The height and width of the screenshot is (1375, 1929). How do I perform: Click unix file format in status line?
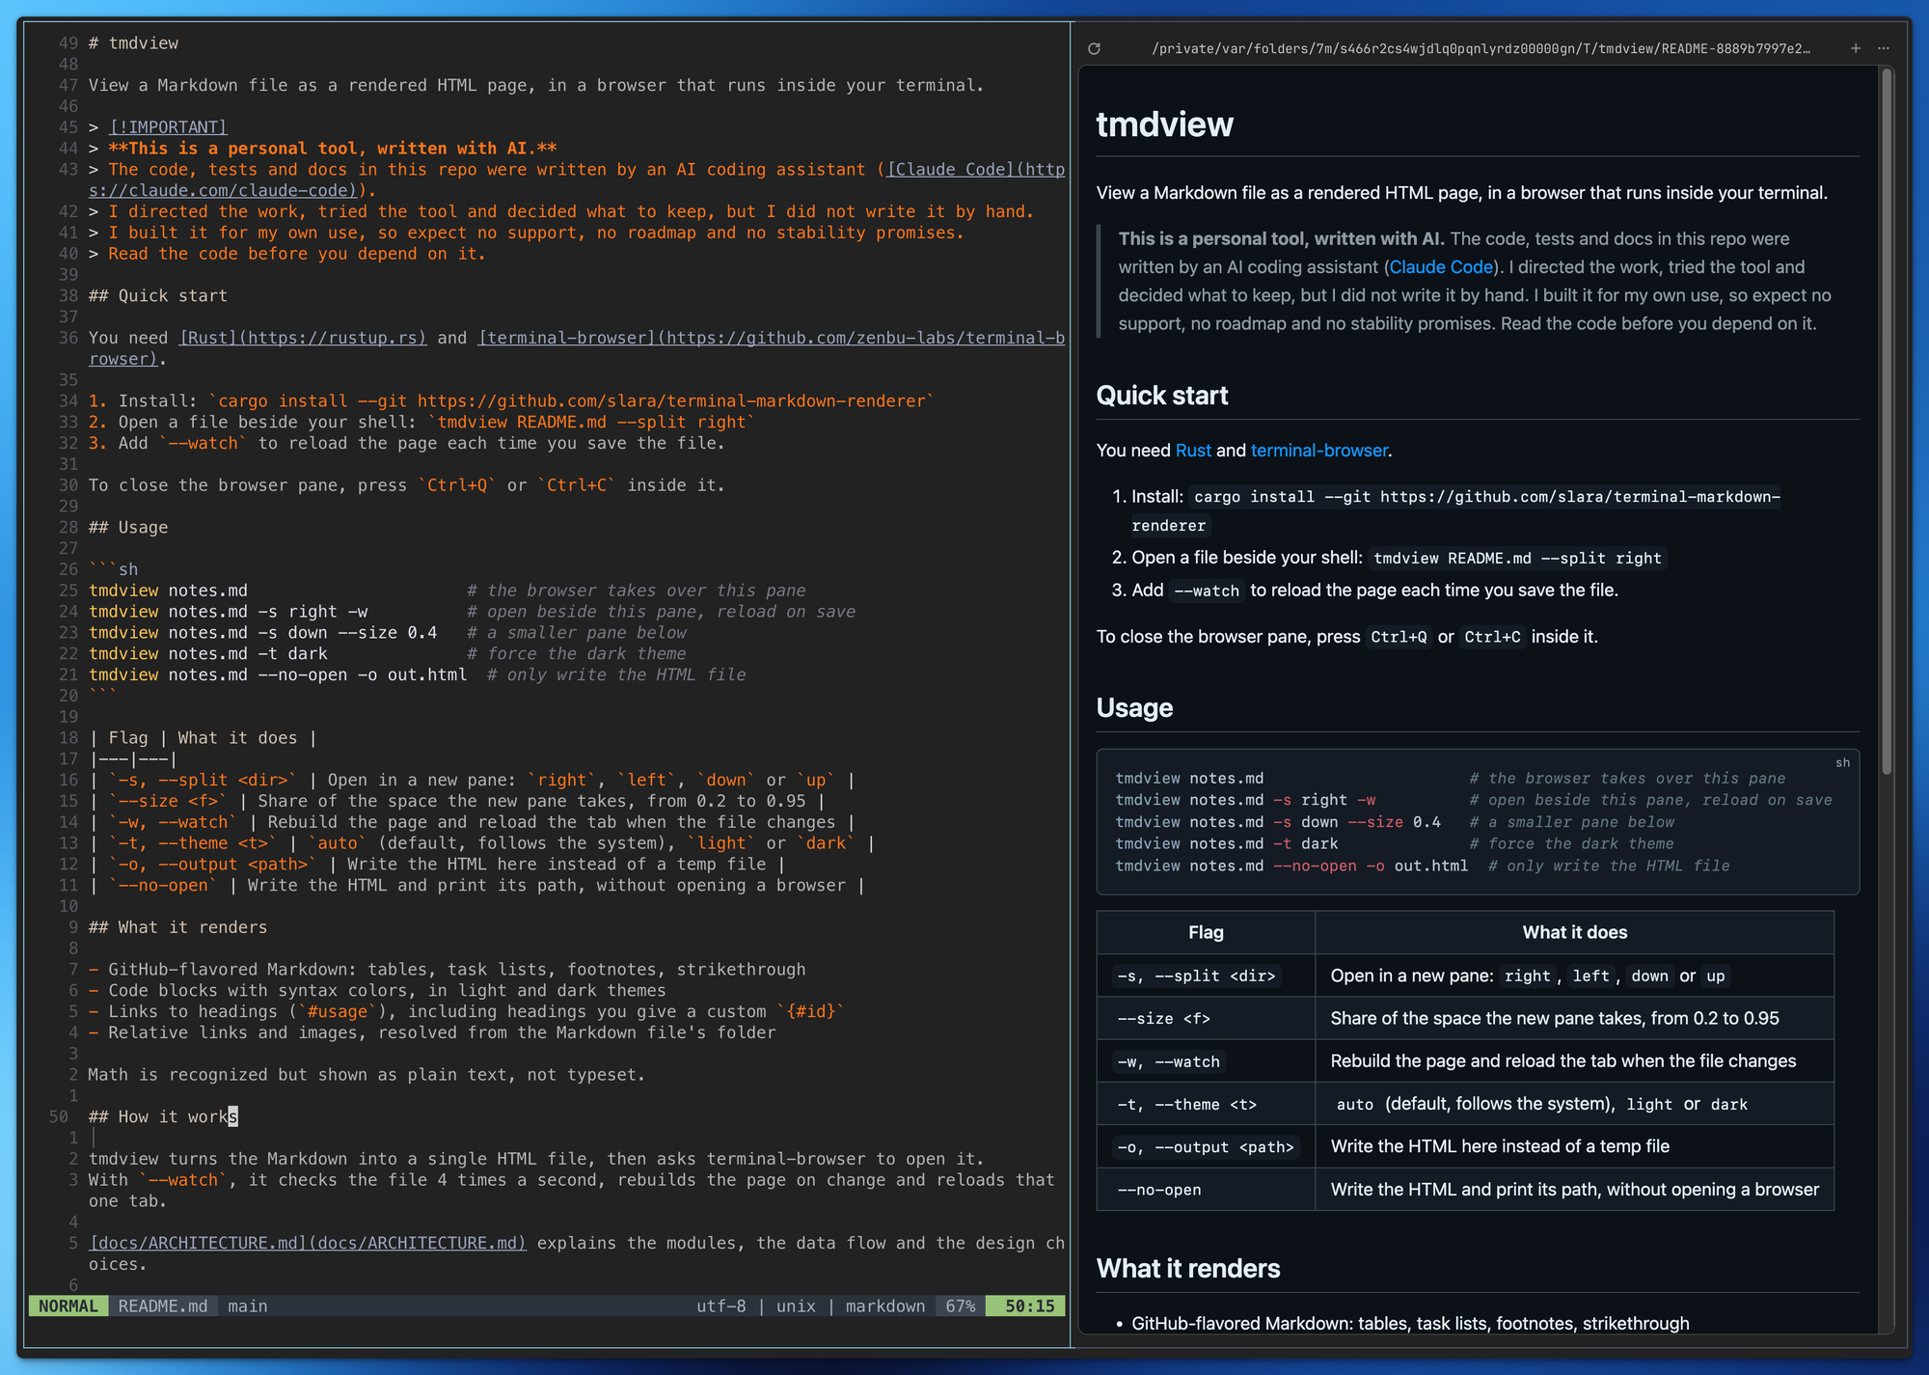pyautogui.click(x=796, y=1306)
